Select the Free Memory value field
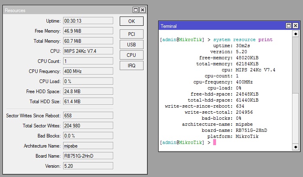Image resolution: width=303 pixels, height=177 pixels. [88, 31]
